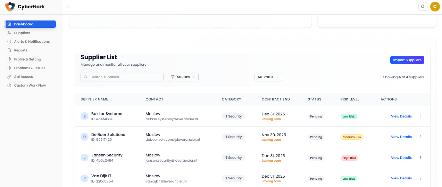Open the Reports section
This screenshot has height=187, width=442.
point(20,50)
